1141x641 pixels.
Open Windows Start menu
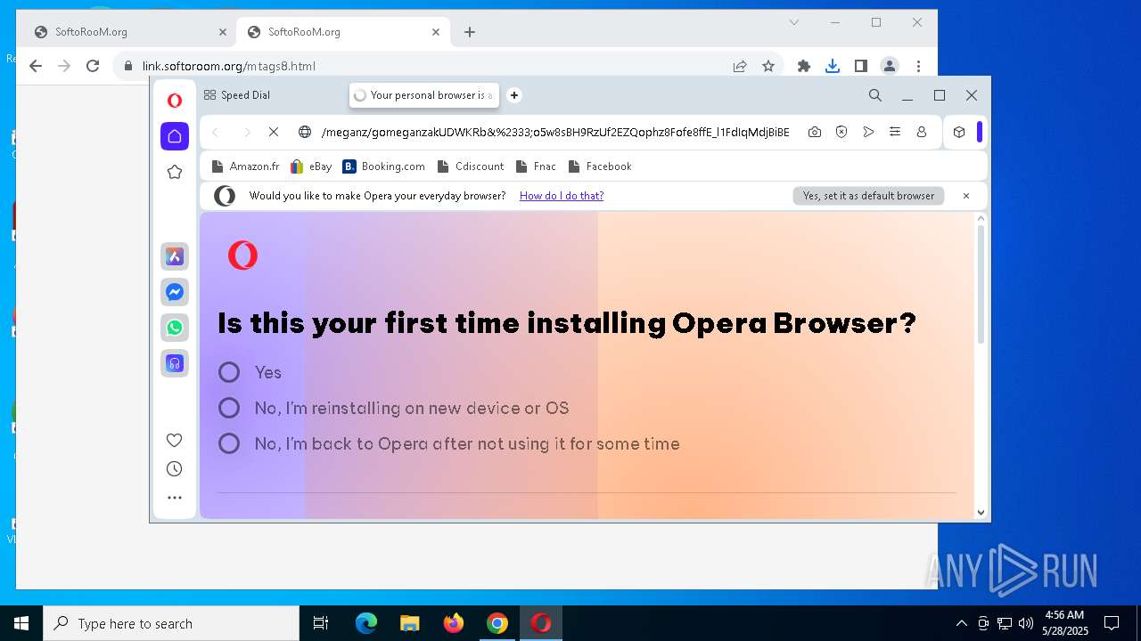click(21, 623)
